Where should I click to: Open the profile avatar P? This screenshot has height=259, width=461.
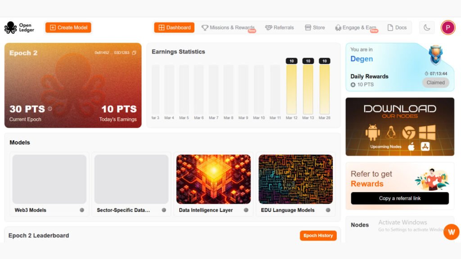(x=448, y=27)
